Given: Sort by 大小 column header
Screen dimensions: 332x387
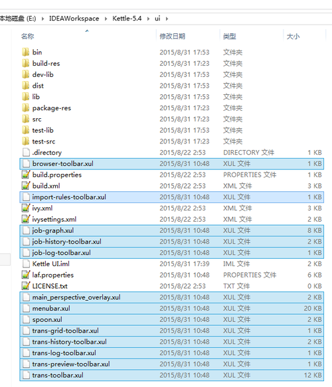Looking at the screenshot, I should pyautogui.click(x=293, y=37).
